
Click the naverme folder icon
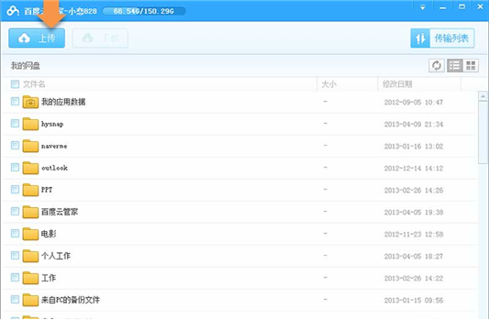(30, 146)
